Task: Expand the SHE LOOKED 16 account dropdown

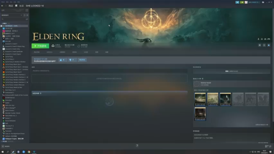Action: pyautogui.click(x=254, y=2)
